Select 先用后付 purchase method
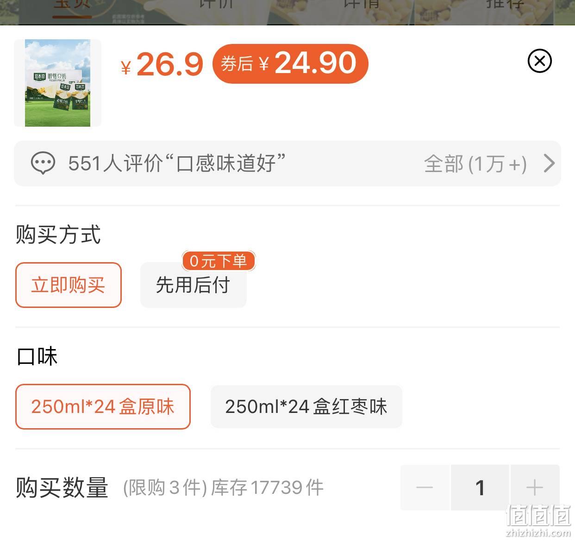575x541 pixels. [194, 285]
